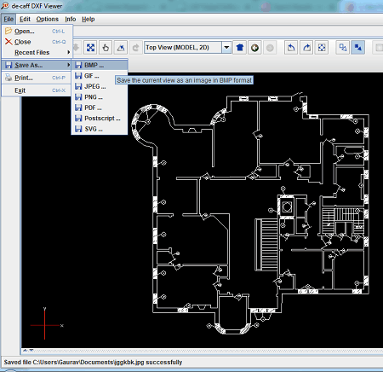Select the pan hand tool icon
Screen dimensions: 383x372
pos(106,48)
